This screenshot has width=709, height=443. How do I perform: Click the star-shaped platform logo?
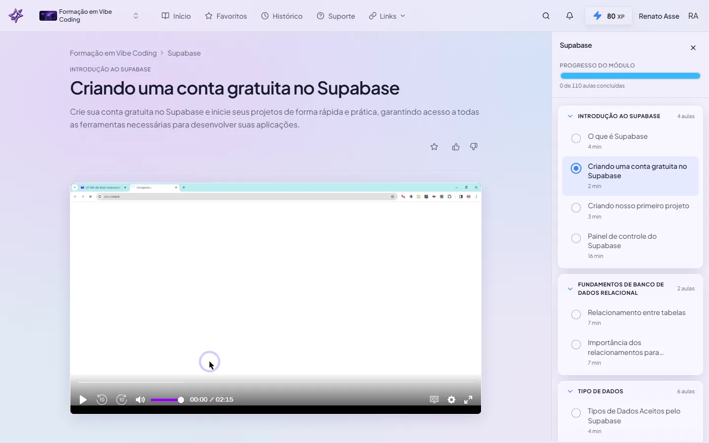coord(16,16)
